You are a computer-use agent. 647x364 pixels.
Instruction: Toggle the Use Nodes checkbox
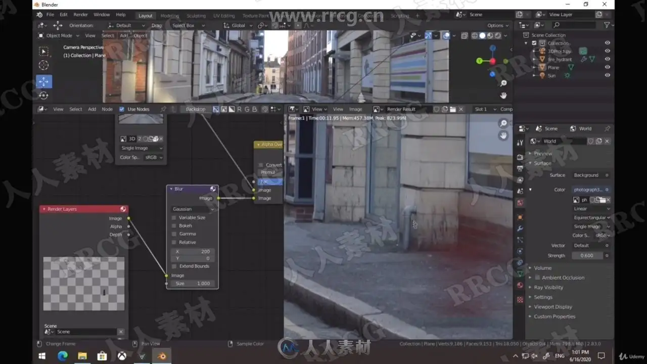pyautogui.click(x=121, y=109)
